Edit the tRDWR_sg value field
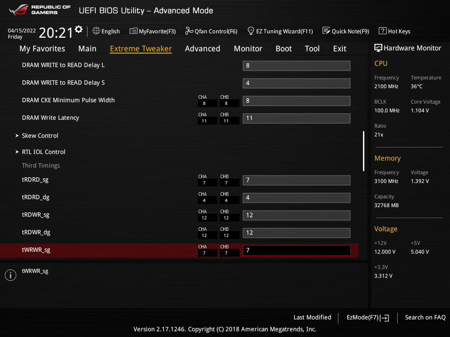Image resolution: width=450 pixels, height=337 pixels. (x=297, y=215)
